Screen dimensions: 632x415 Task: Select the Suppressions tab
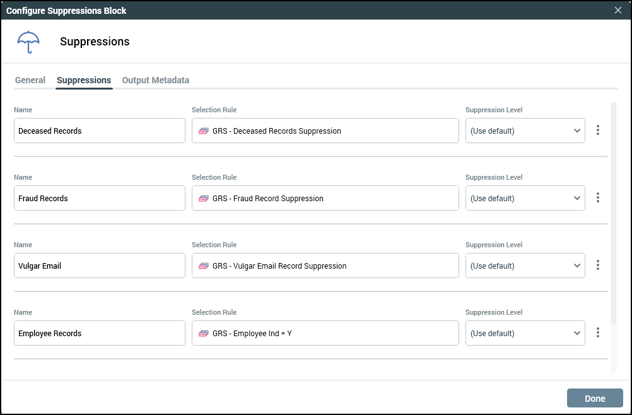pyautogui.click(x=84, y=80)
